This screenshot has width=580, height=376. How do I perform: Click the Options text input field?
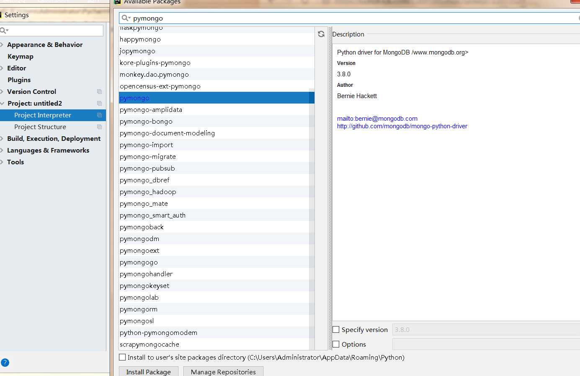[x=486, y=344]
